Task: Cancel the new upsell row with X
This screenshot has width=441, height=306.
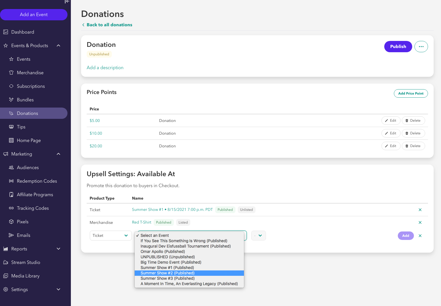Action: click(420, 236)
